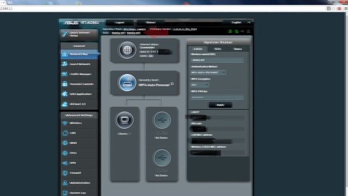Click the DDNS GO link
Viewport: 348px width, 196px height.
[151, 56]
